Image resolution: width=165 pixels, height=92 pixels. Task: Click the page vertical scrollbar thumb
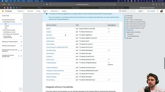click(164, 63)
